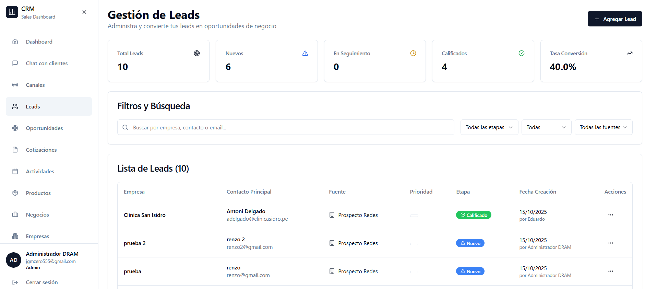The height and width of the screenshot is (289, 645).
Task: Click the check circle icon in Calificados card
Action: coord(521,53)
